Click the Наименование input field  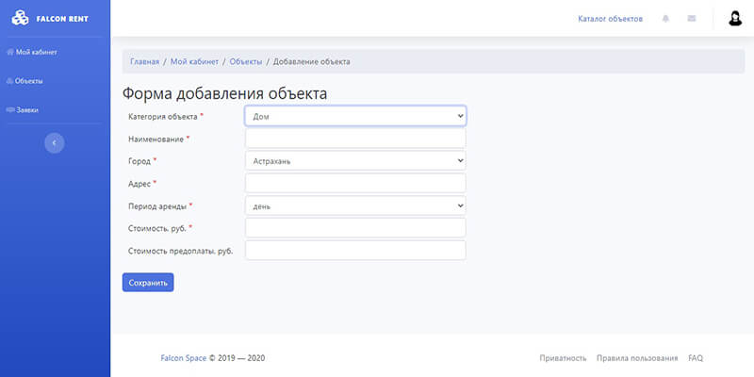tap(355, 139)
